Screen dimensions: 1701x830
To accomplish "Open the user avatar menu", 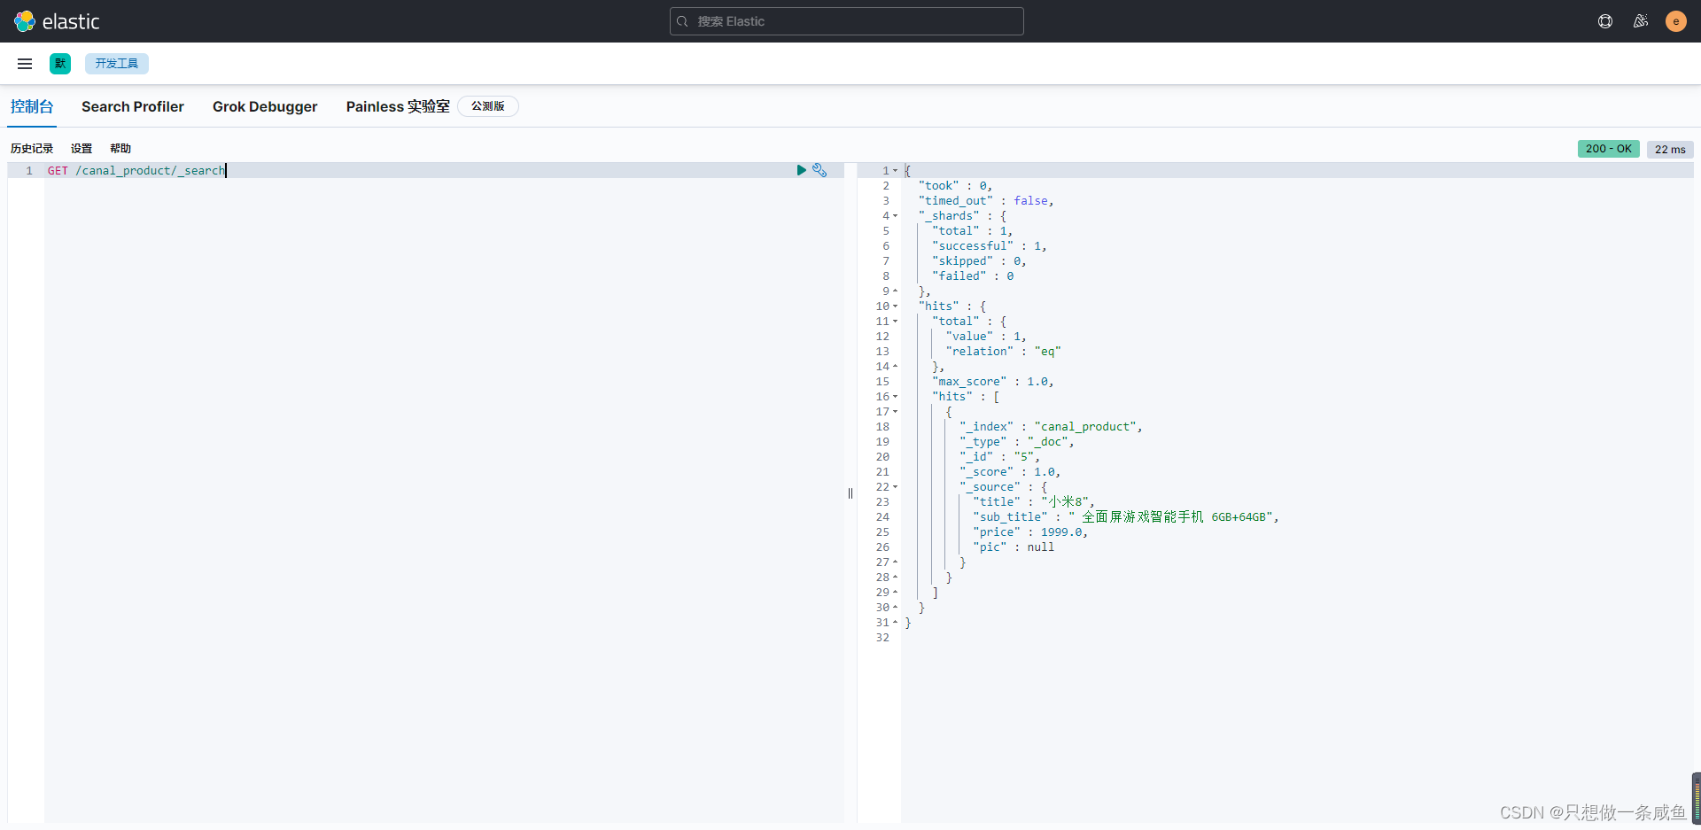I will [1676, 21].
